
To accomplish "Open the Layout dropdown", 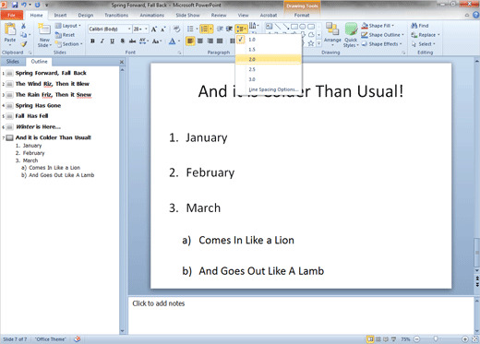I will (x=68, y=26).
